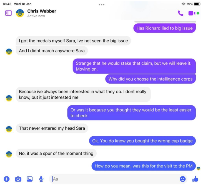Select the 'Has Richard lied to big issue' message
Viewport: 203px width, 185px height.
tap(165, 28)
